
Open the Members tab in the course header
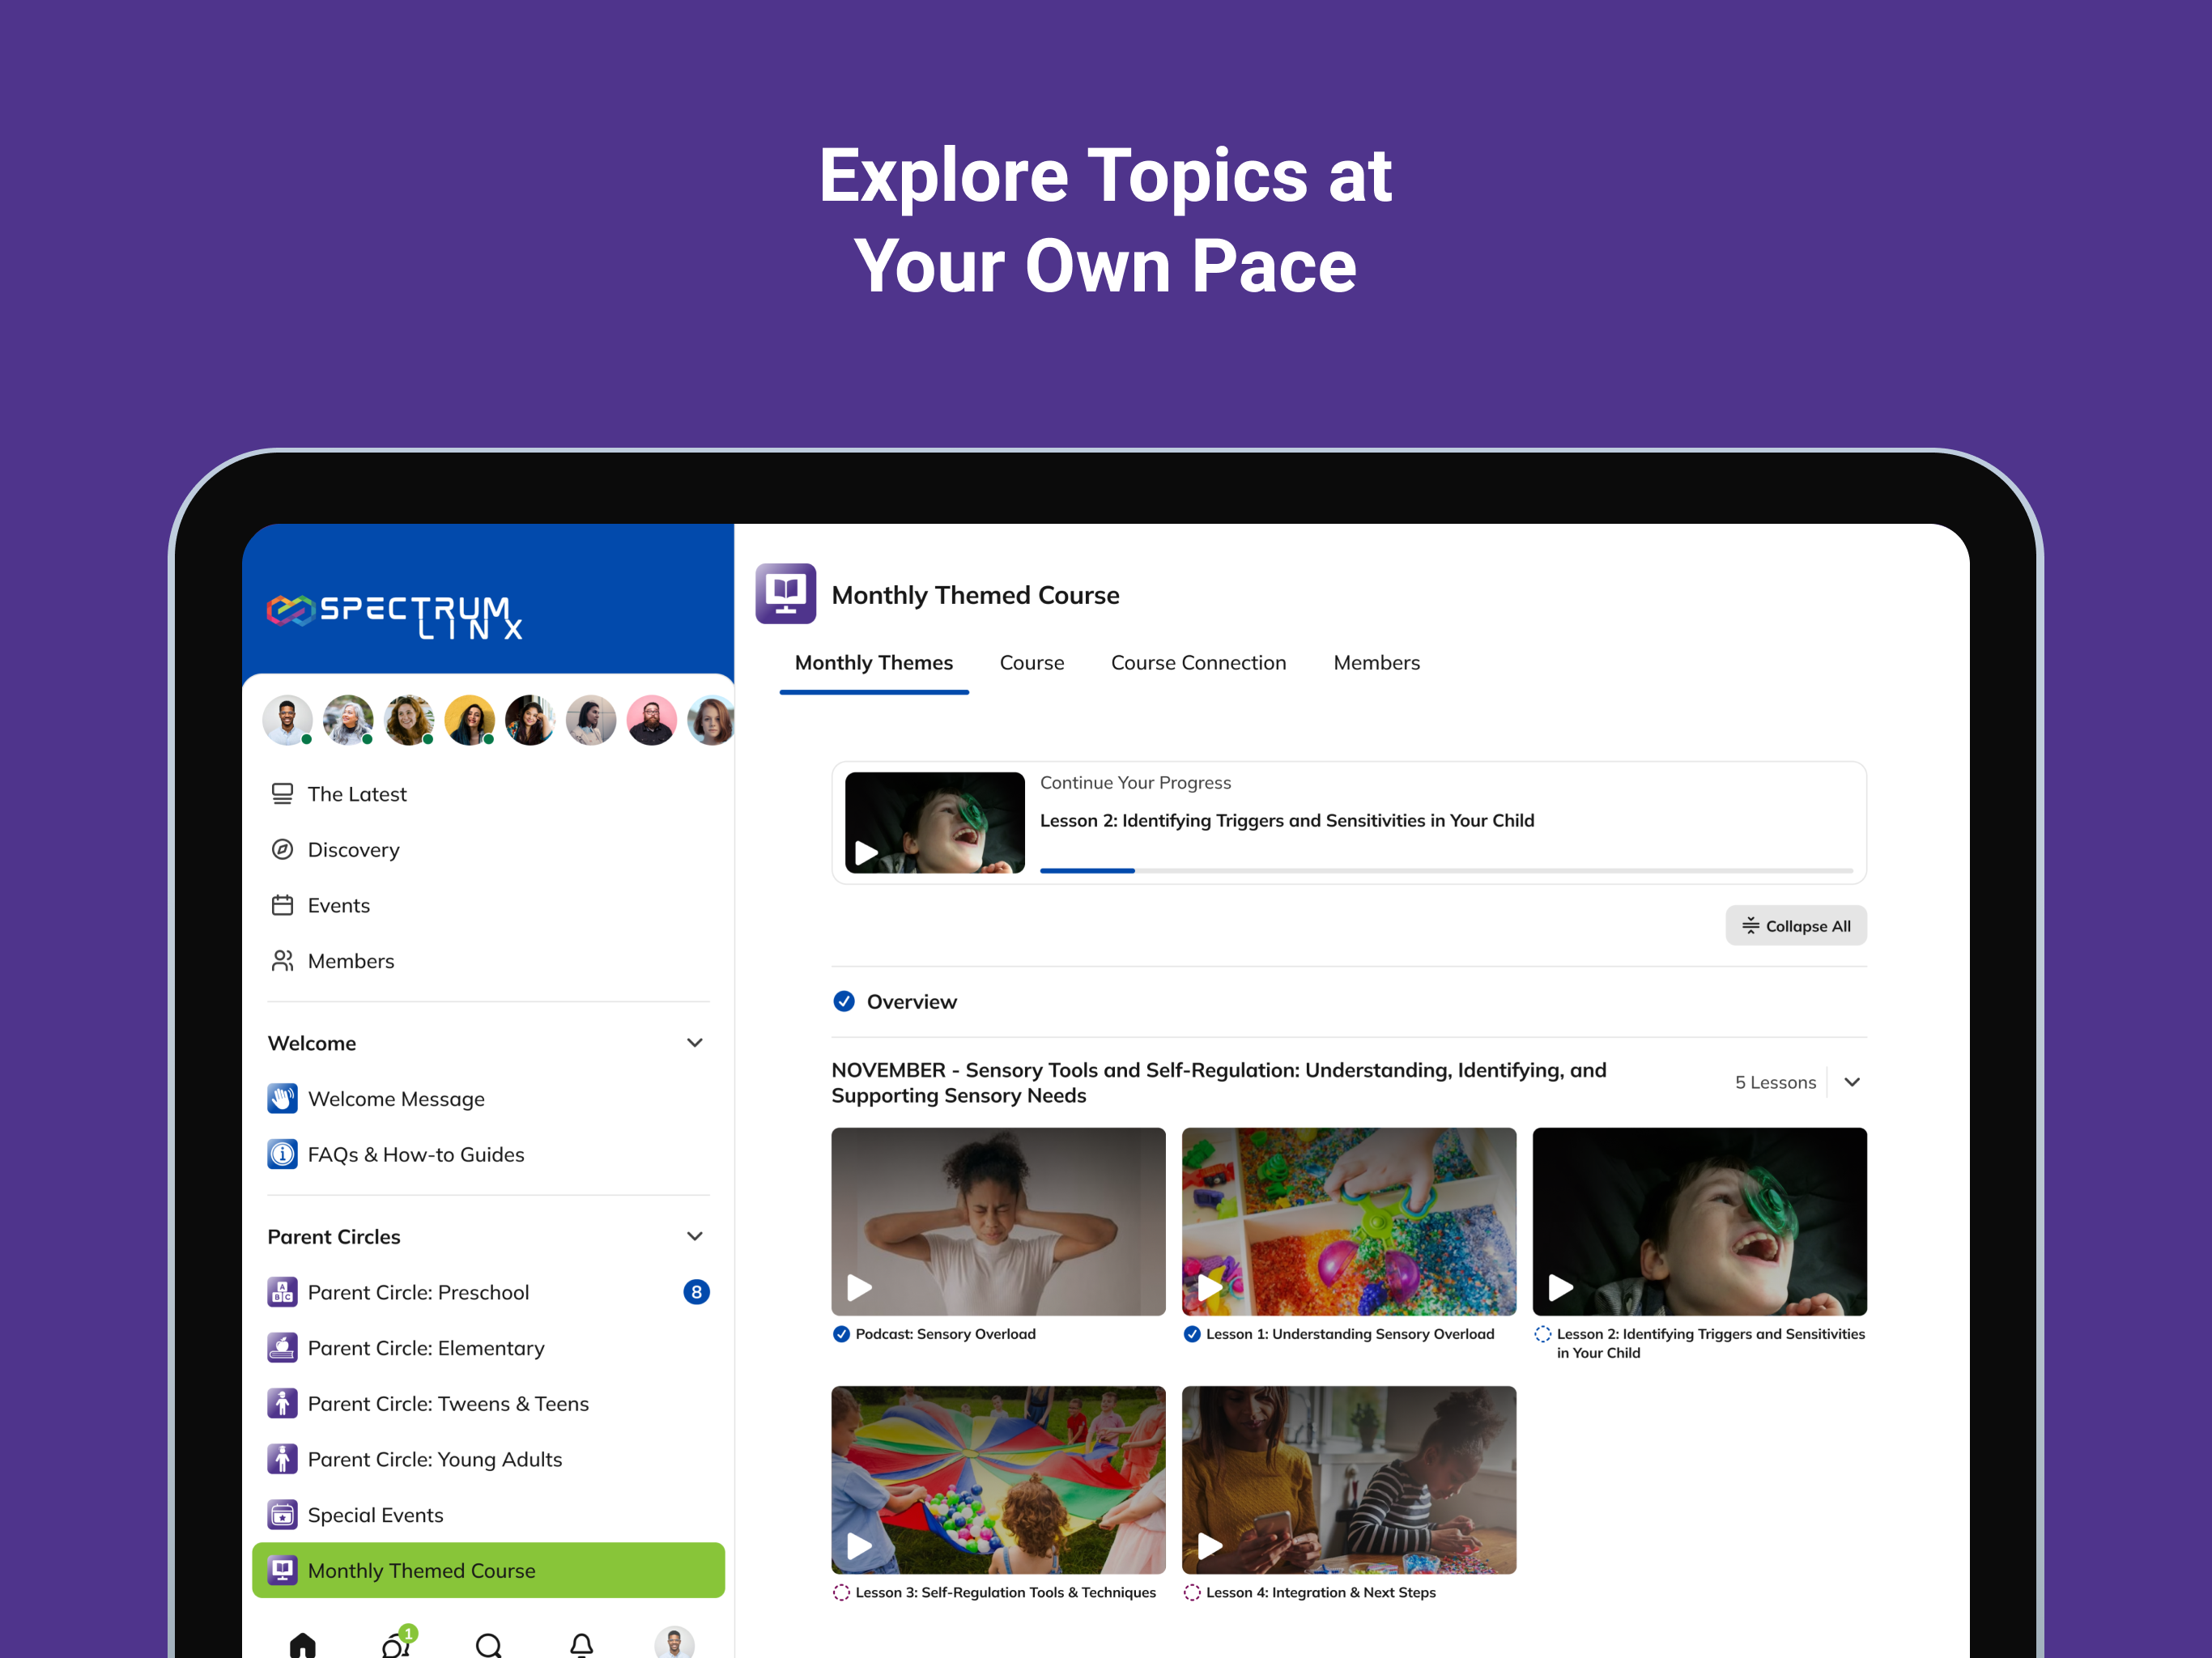(x=1376, y=663)
